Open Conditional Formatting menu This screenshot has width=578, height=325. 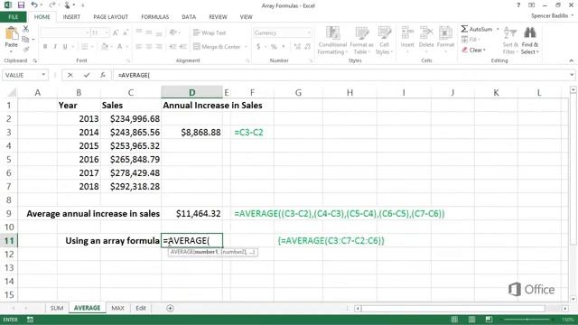333,41
